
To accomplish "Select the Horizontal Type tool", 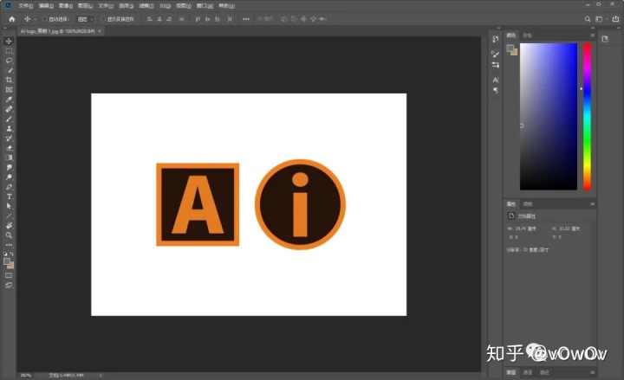I will click(x=9, y=196).
